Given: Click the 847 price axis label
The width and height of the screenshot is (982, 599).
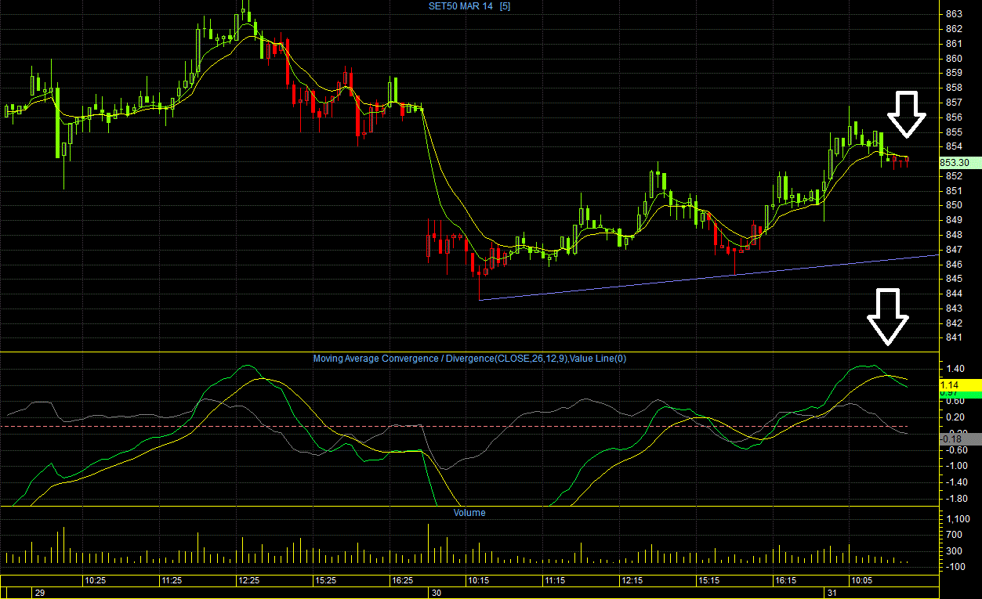Looking at the screenshot, I should [x=955, y=249].
